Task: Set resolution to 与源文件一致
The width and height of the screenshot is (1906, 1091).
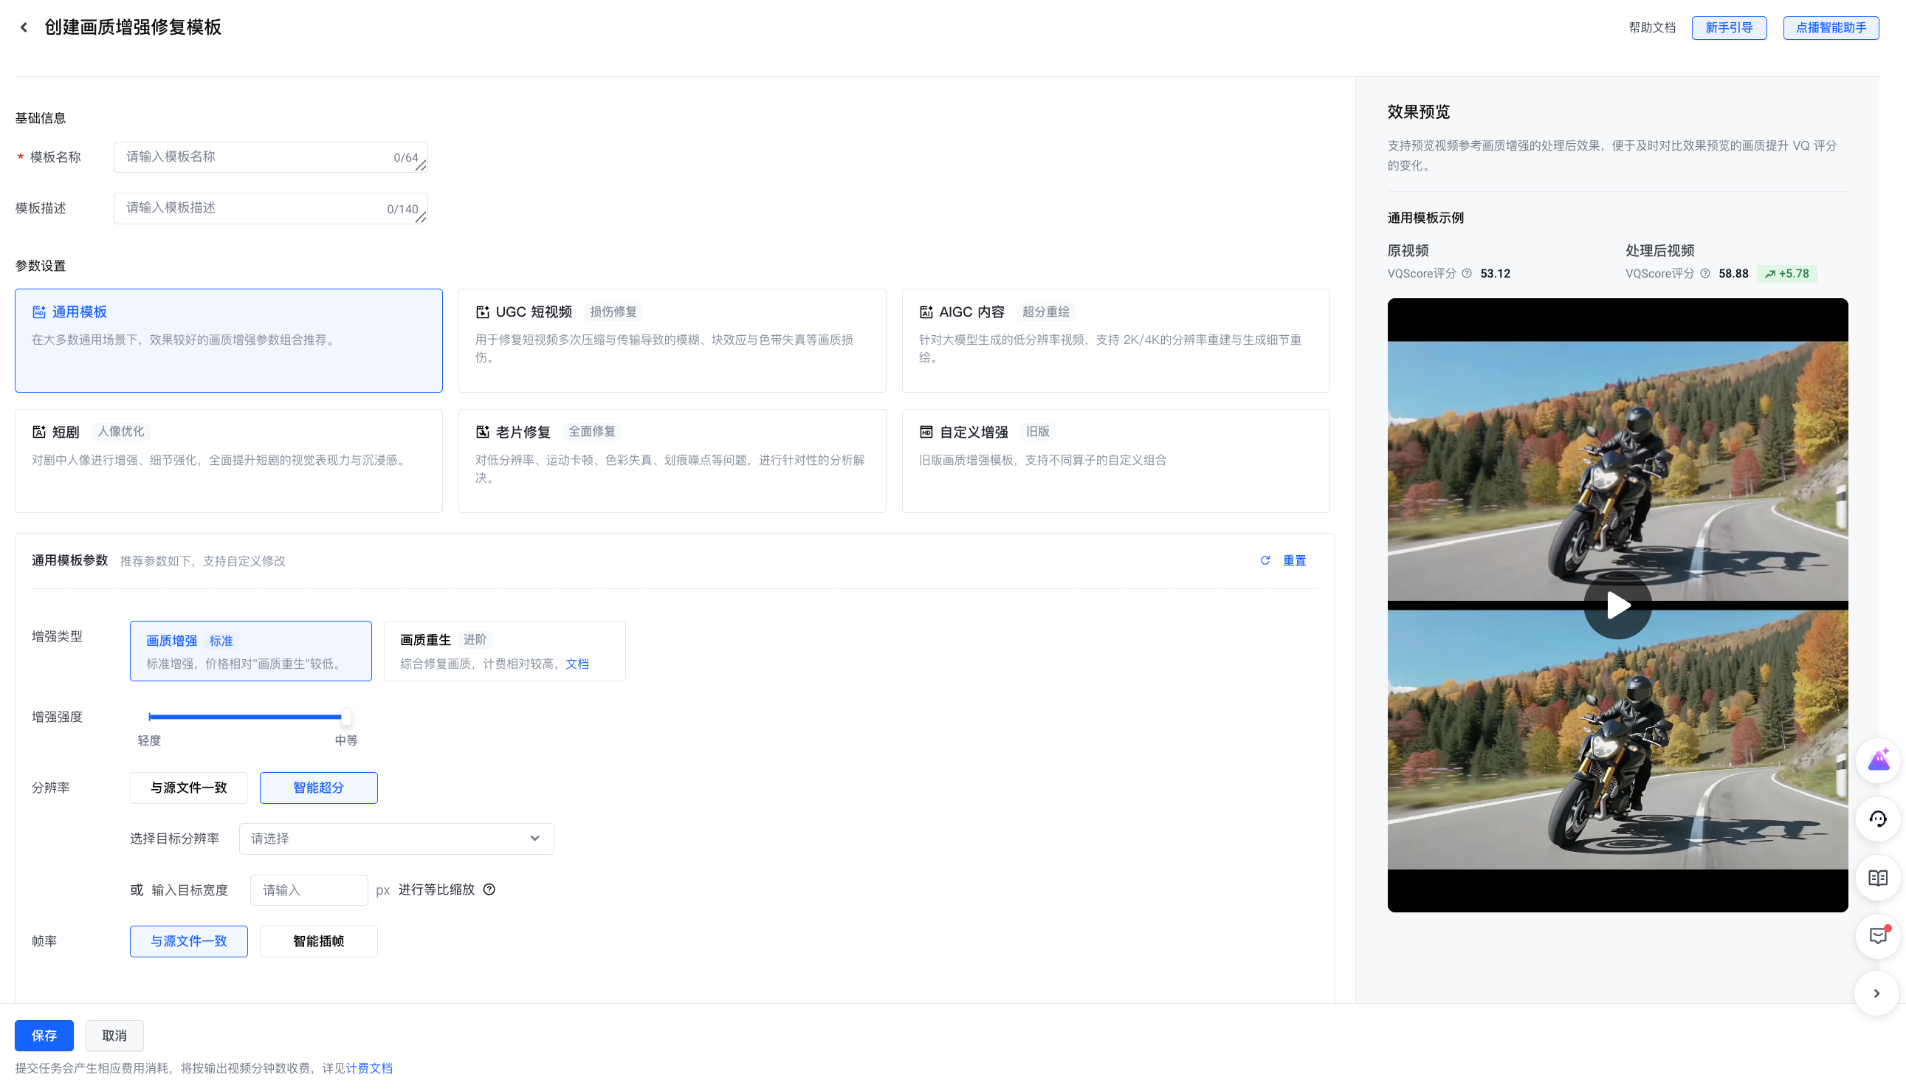Action: 189,788
